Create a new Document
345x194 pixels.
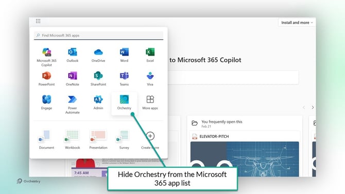click(46, 140)
